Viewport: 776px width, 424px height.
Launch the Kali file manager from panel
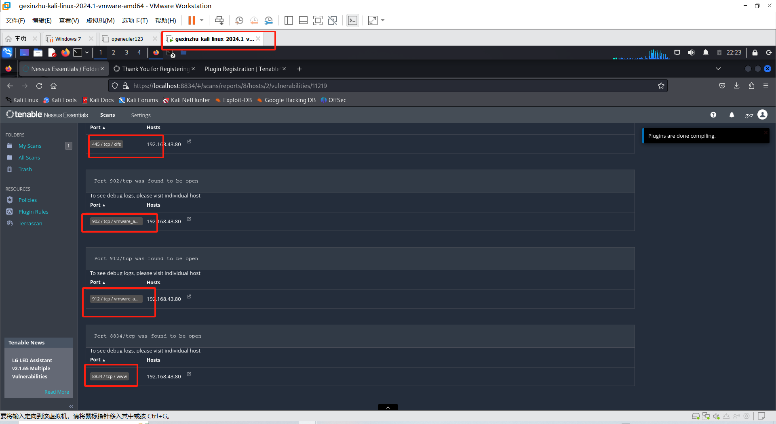[38, 52]
